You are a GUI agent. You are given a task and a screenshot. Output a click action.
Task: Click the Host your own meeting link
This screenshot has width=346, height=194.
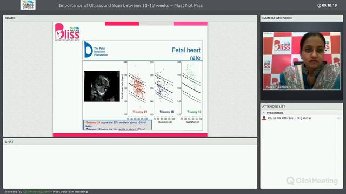[70, 192]
